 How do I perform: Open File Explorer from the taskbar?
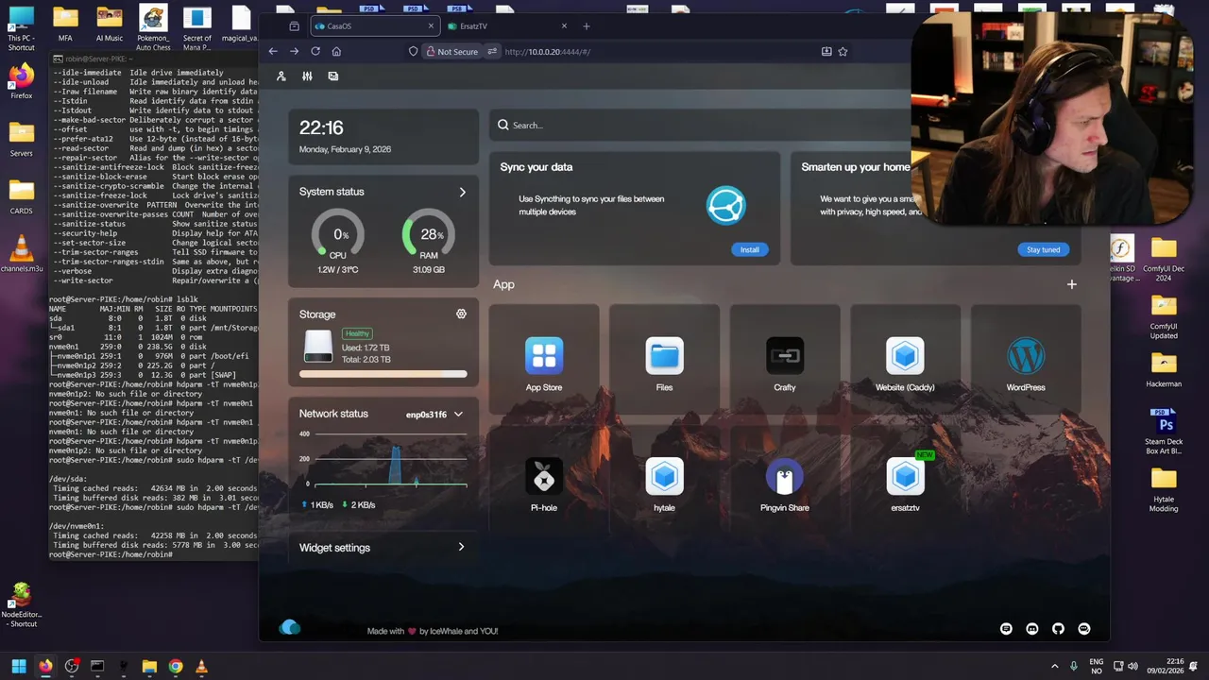(x=149, y=666)
